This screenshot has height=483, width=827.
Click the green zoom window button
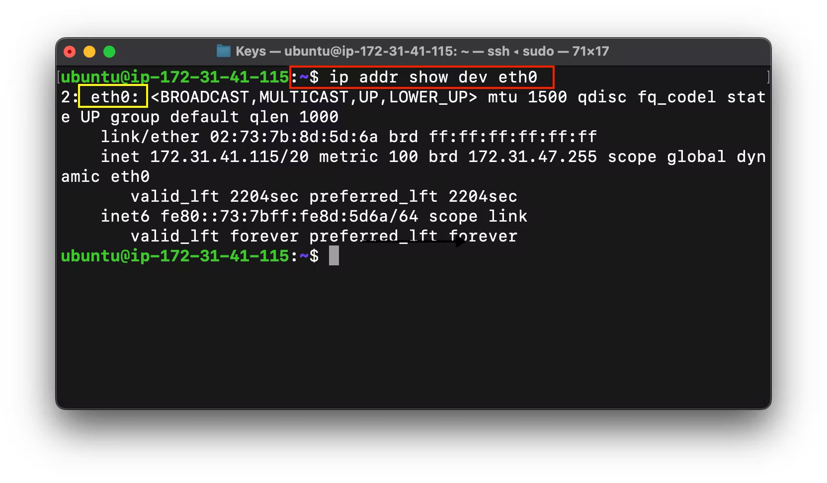coord(109,52)
